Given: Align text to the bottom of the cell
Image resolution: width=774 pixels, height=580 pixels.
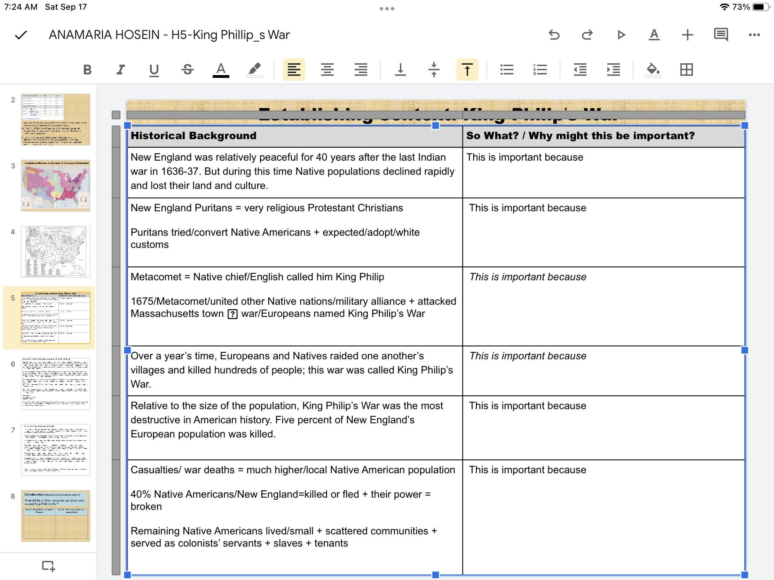Looking at the screenshot, I should tap(400, 70).
